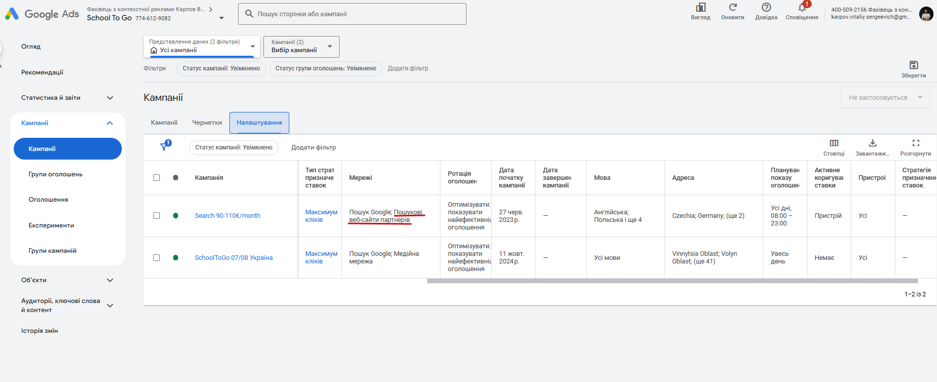Open the Search 90-110€/month campaign link
The width and height of the screenshot is (937, 382).
pyautogui.click(x=227, y=216)
